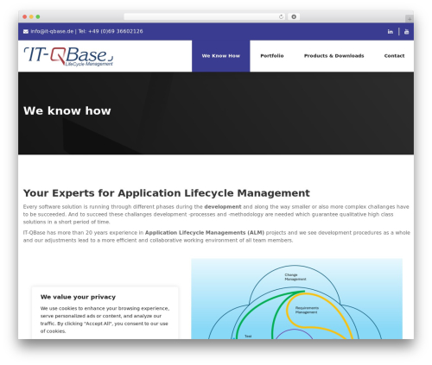
Task: Click the macOS yellow minimize button
Action: 31,17
